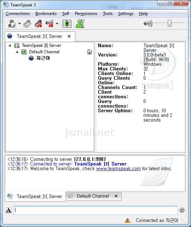Click the chat message input field

[x=95, y=210]
